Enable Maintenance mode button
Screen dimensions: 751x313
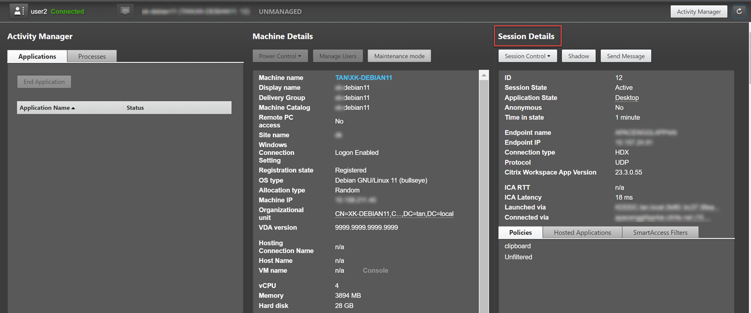[x=399, y=56]
